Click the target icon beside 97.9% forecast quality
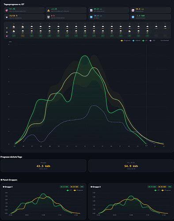Image resolution: width=174 pixels, height=221 pixels. (7, 10)
